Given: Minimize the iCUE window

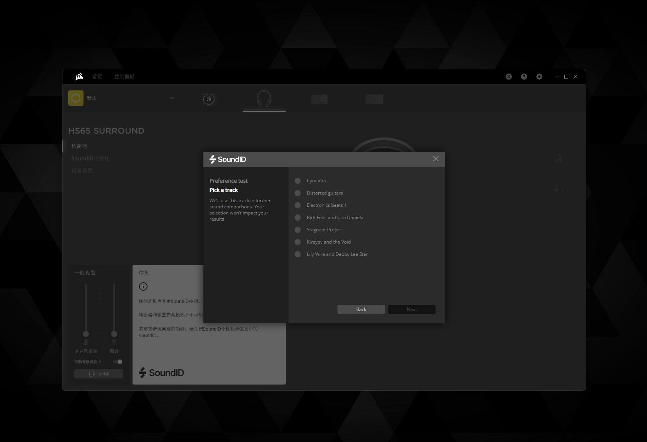Looking at the screenshot, I should [557, 77].
